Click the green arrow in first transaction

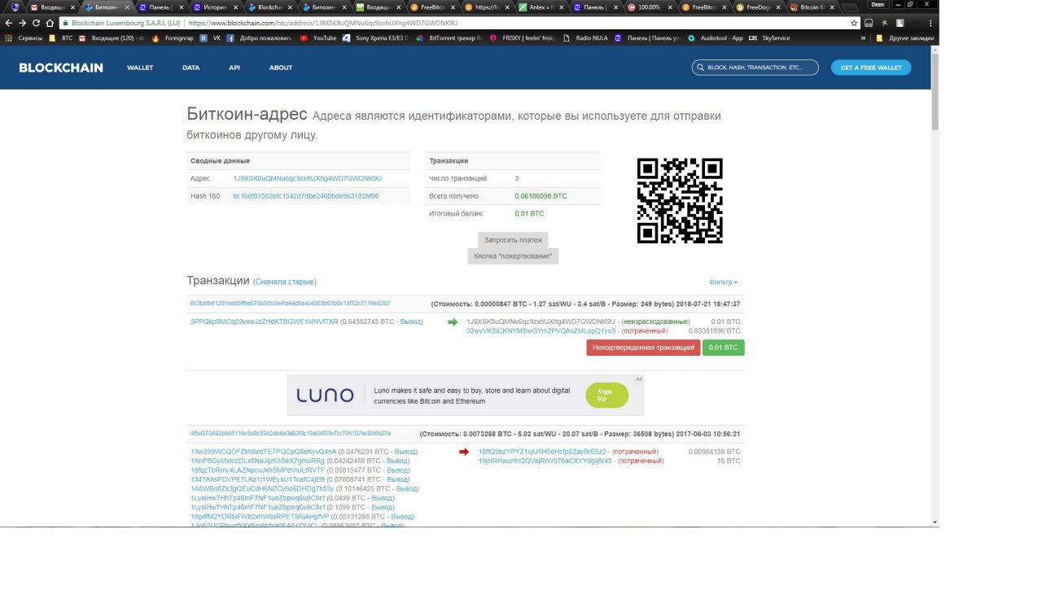[x=453, y=322]
